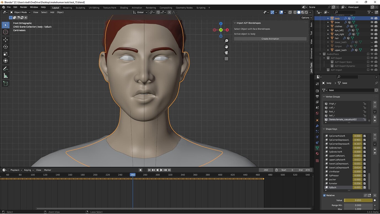Click the Options button in the viewport header
Image resolution: width=380 pixels, height=214 pixels.
pos(306,18)
